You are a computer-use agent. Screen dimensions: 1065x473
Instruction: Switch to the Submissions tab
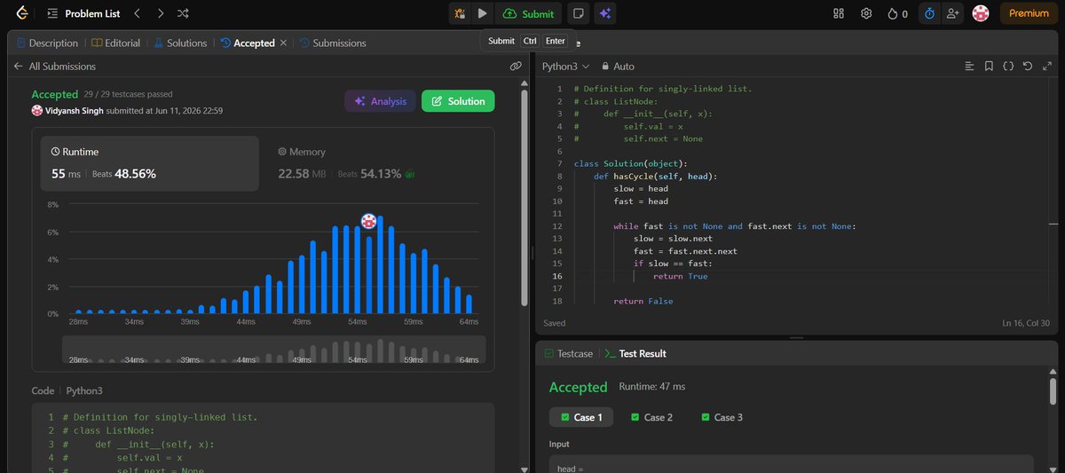click(x=333, y=43)
